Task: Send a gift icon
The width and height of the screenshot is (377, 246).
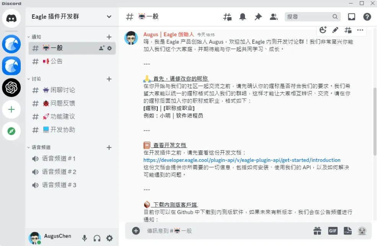Action: click(317, 231)
